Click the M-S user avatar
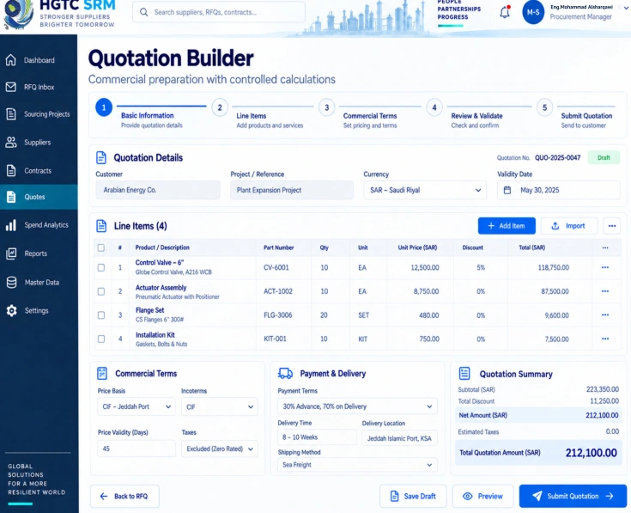The height and width of the screenshot is (513, 631). point(533,13)
